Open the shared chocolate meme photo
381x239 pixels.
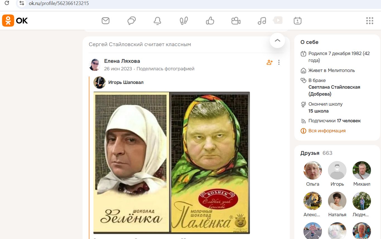click(x=172, y=163)
